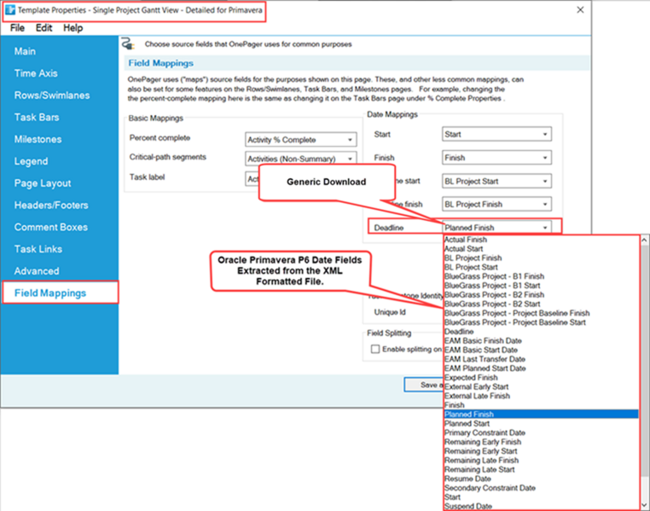Viewport: 650px width, 511px height.
Task: Open the BL Project Finish dropdown
Action: pos(496,205)
